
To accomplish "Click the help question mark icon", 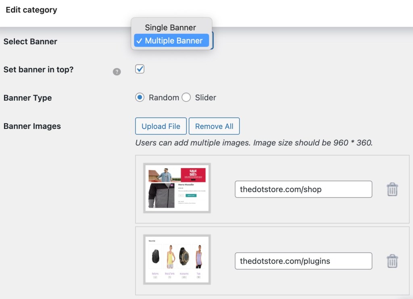I will pyautogui.click(x=117, y=72).
